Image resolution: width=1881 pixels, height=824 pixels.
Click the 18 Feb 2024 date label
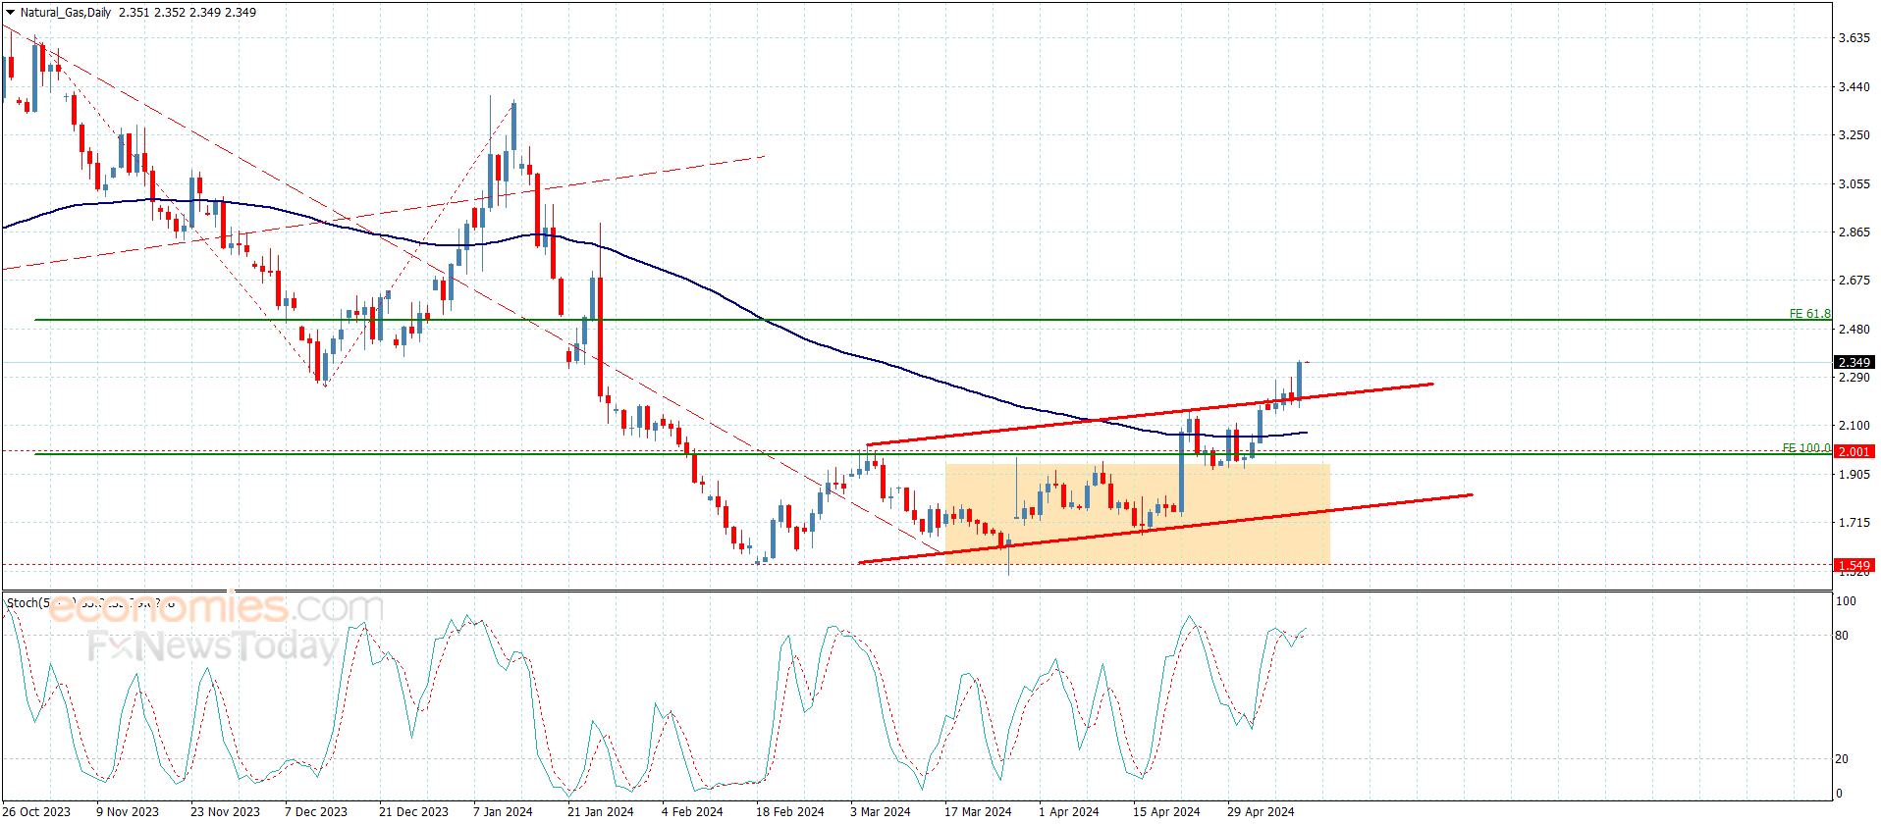tap(789, 811)
